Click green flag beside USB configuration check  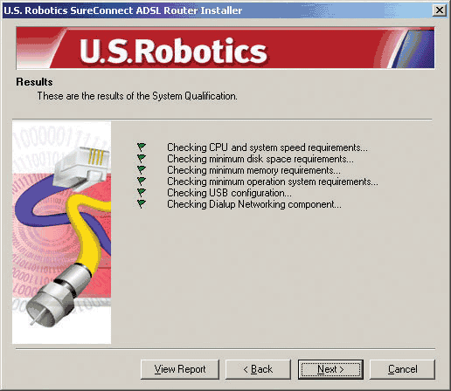click(142, 192)
